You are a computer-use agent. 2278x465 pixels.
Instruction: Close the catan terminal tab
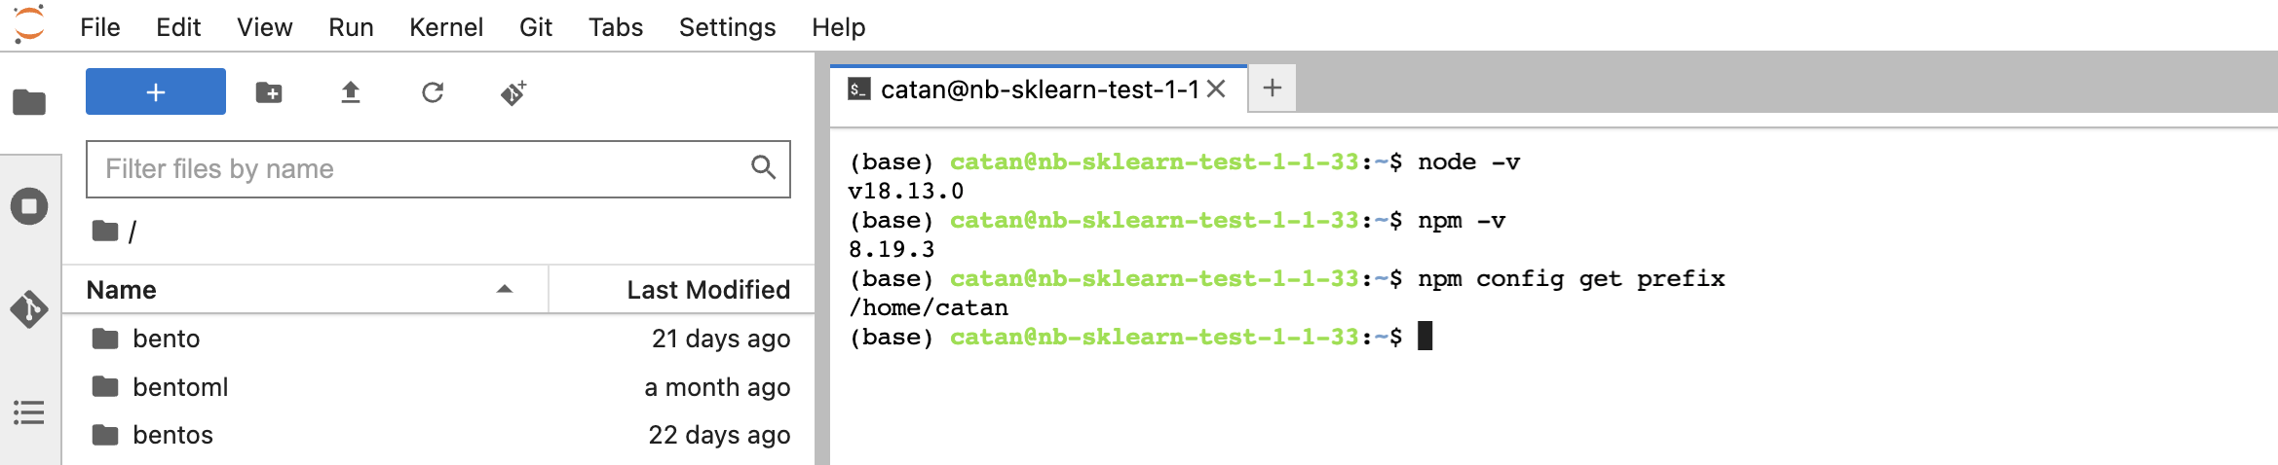pyautogui.click(x=1216, y=89)
